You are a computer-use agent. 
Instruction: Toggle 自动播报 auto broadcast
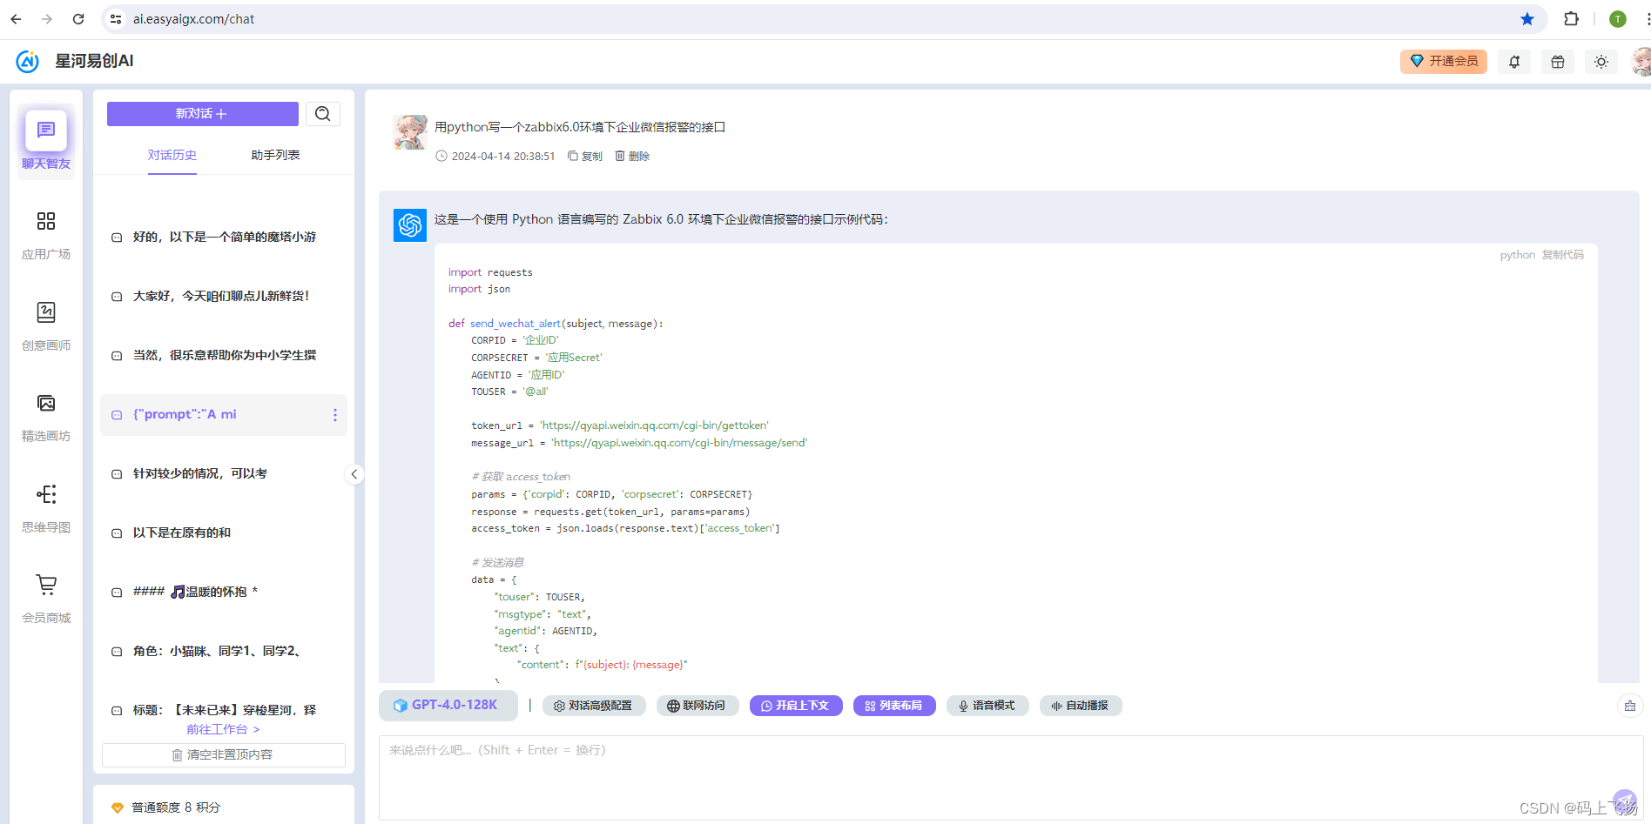(x=1081, y=706)
